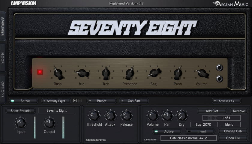The width and height of the screenshot is (252, 144).
Task: Click the upper input jack on amp
Action: click(220, 68)
